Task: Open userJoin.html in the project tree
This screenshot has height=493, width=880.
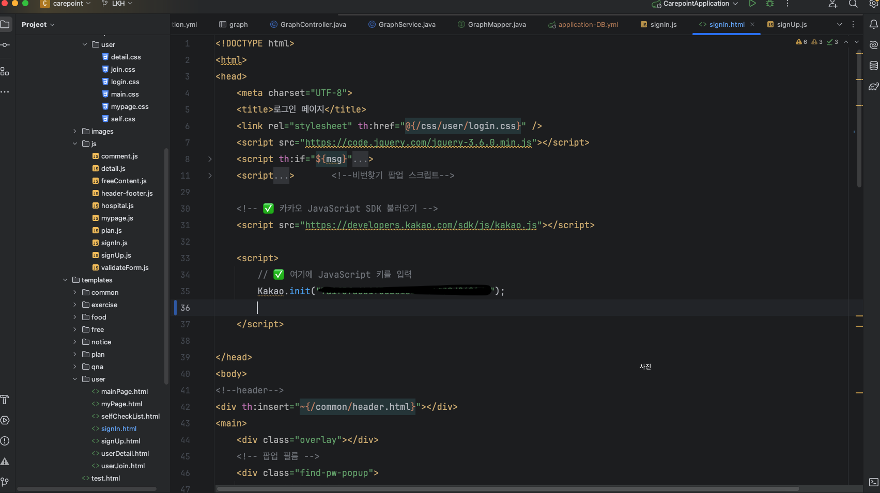Action: point(123,466)
